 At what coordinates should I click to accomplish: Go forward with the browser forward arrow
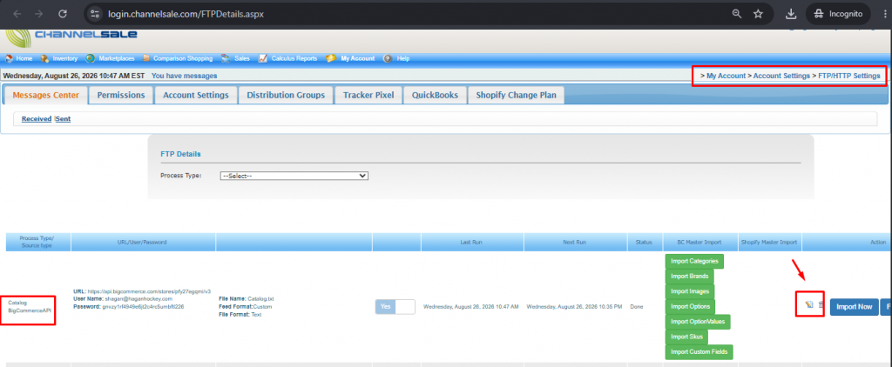39,14
